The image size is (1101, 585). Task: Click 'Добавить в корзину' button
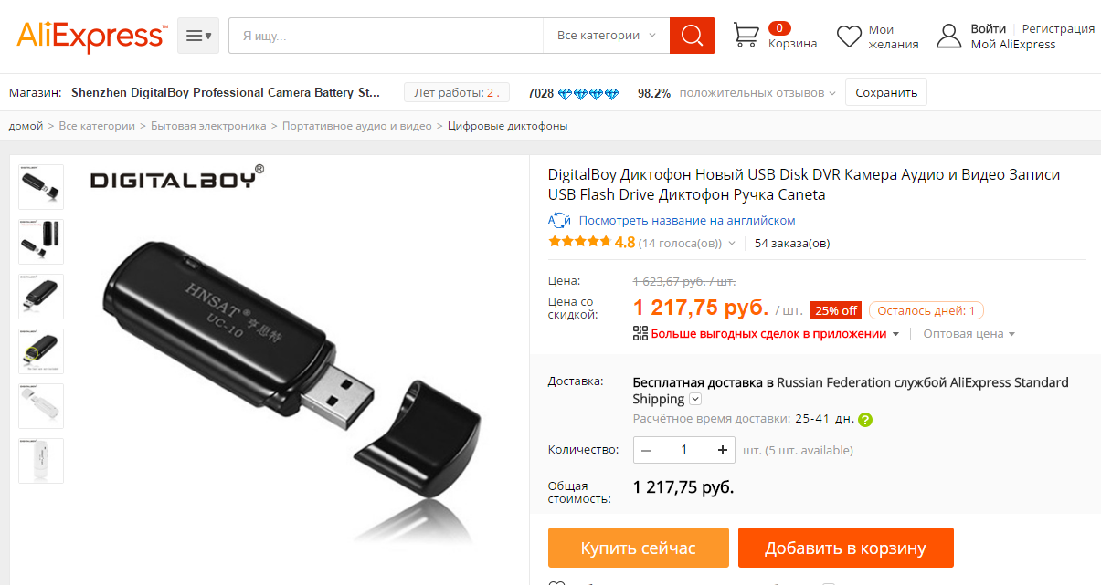pyautogui.click(x=846, y=548)
